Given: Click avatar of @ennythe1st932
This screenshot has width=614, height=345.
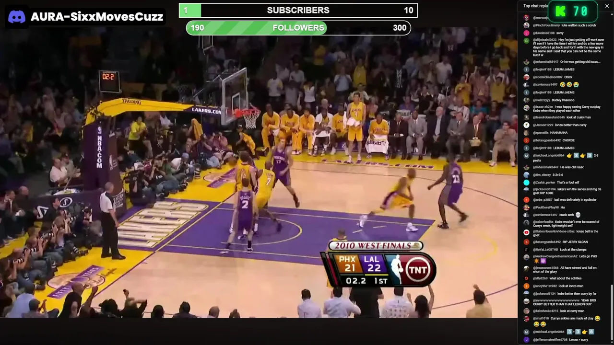Looking at the screenshot, I should point(526,286).
